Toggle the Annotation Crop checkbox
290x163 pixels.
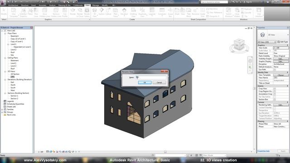pyautogui.click(x=275, y=94)
